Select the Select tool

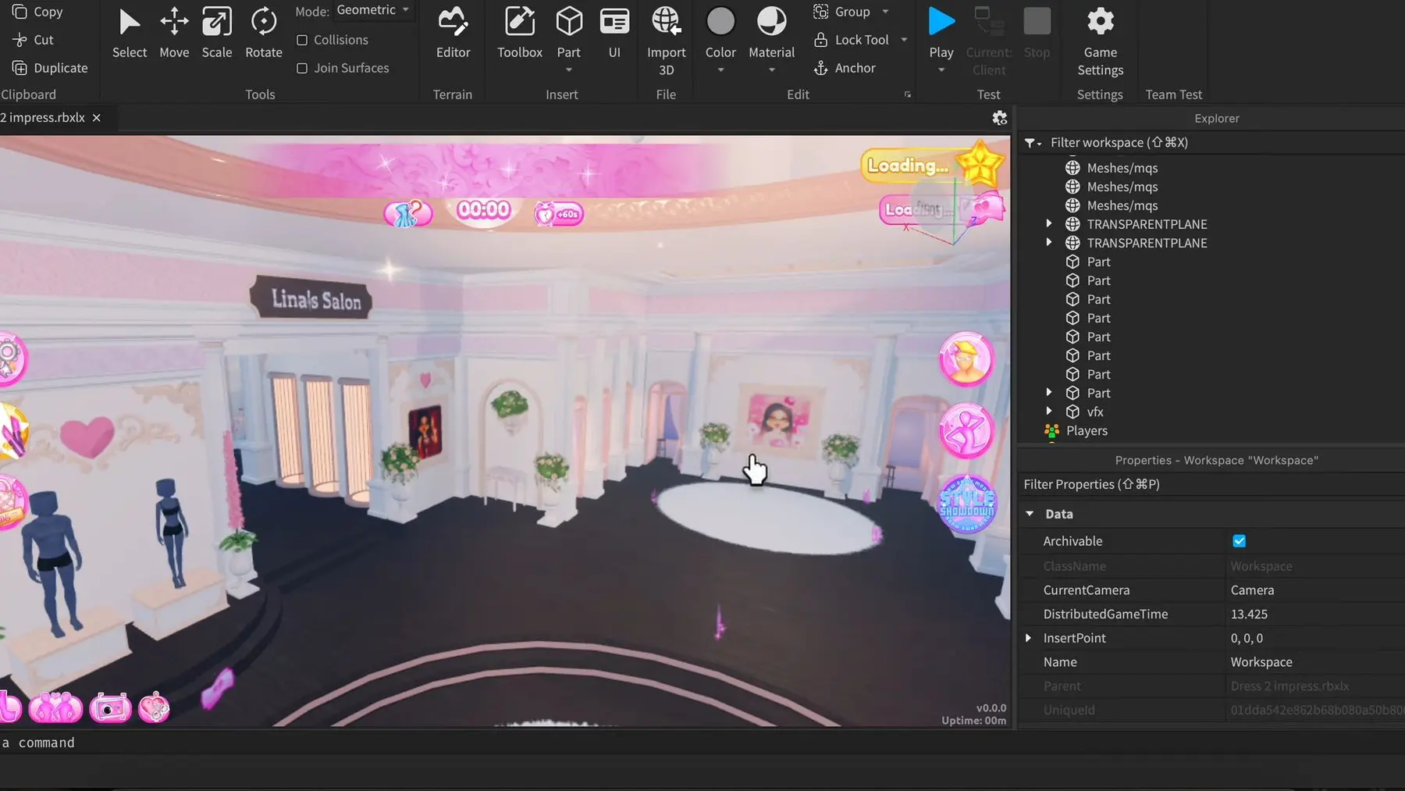tap(129, 34)
